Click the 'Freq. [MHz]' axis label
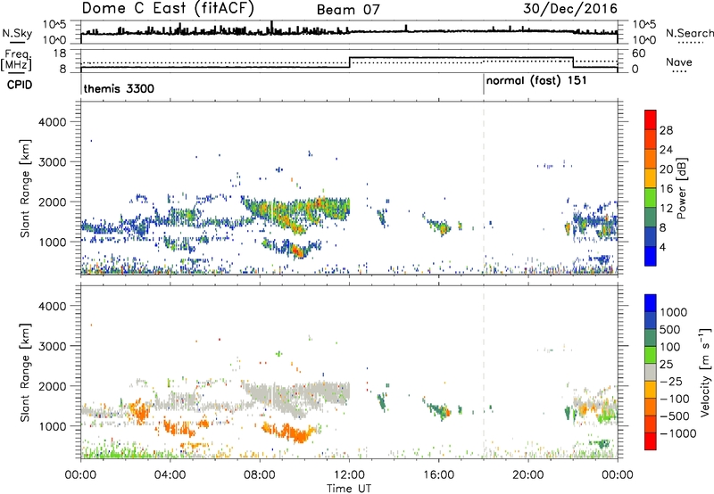This screenshot has width=714, height=494. (x=16, y=60)
